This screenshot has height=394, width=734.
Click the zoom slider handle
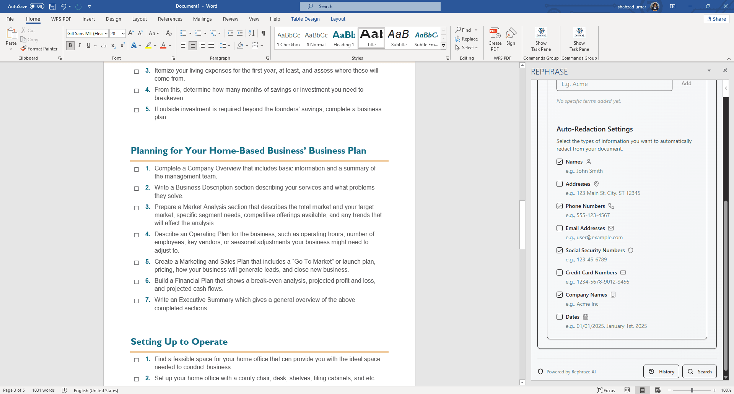pyautogui.click(x=692, y=390)
